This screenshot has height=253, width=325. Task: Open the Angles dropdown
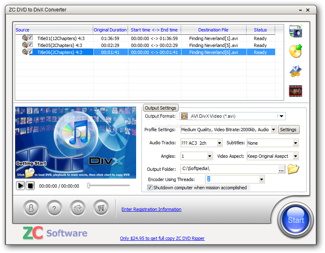click(210, 156)
